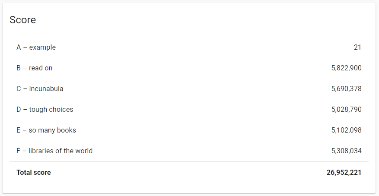Click the score 5,028,790
Screen dimensions: 379x196
[x=346, y=110]
